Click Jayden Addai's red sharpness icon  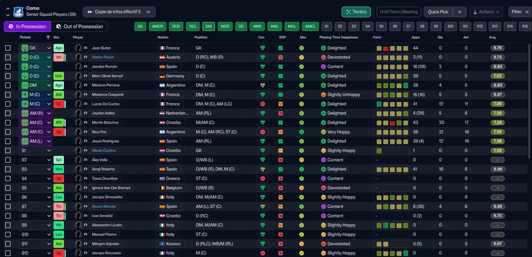[x=281, y=113]
